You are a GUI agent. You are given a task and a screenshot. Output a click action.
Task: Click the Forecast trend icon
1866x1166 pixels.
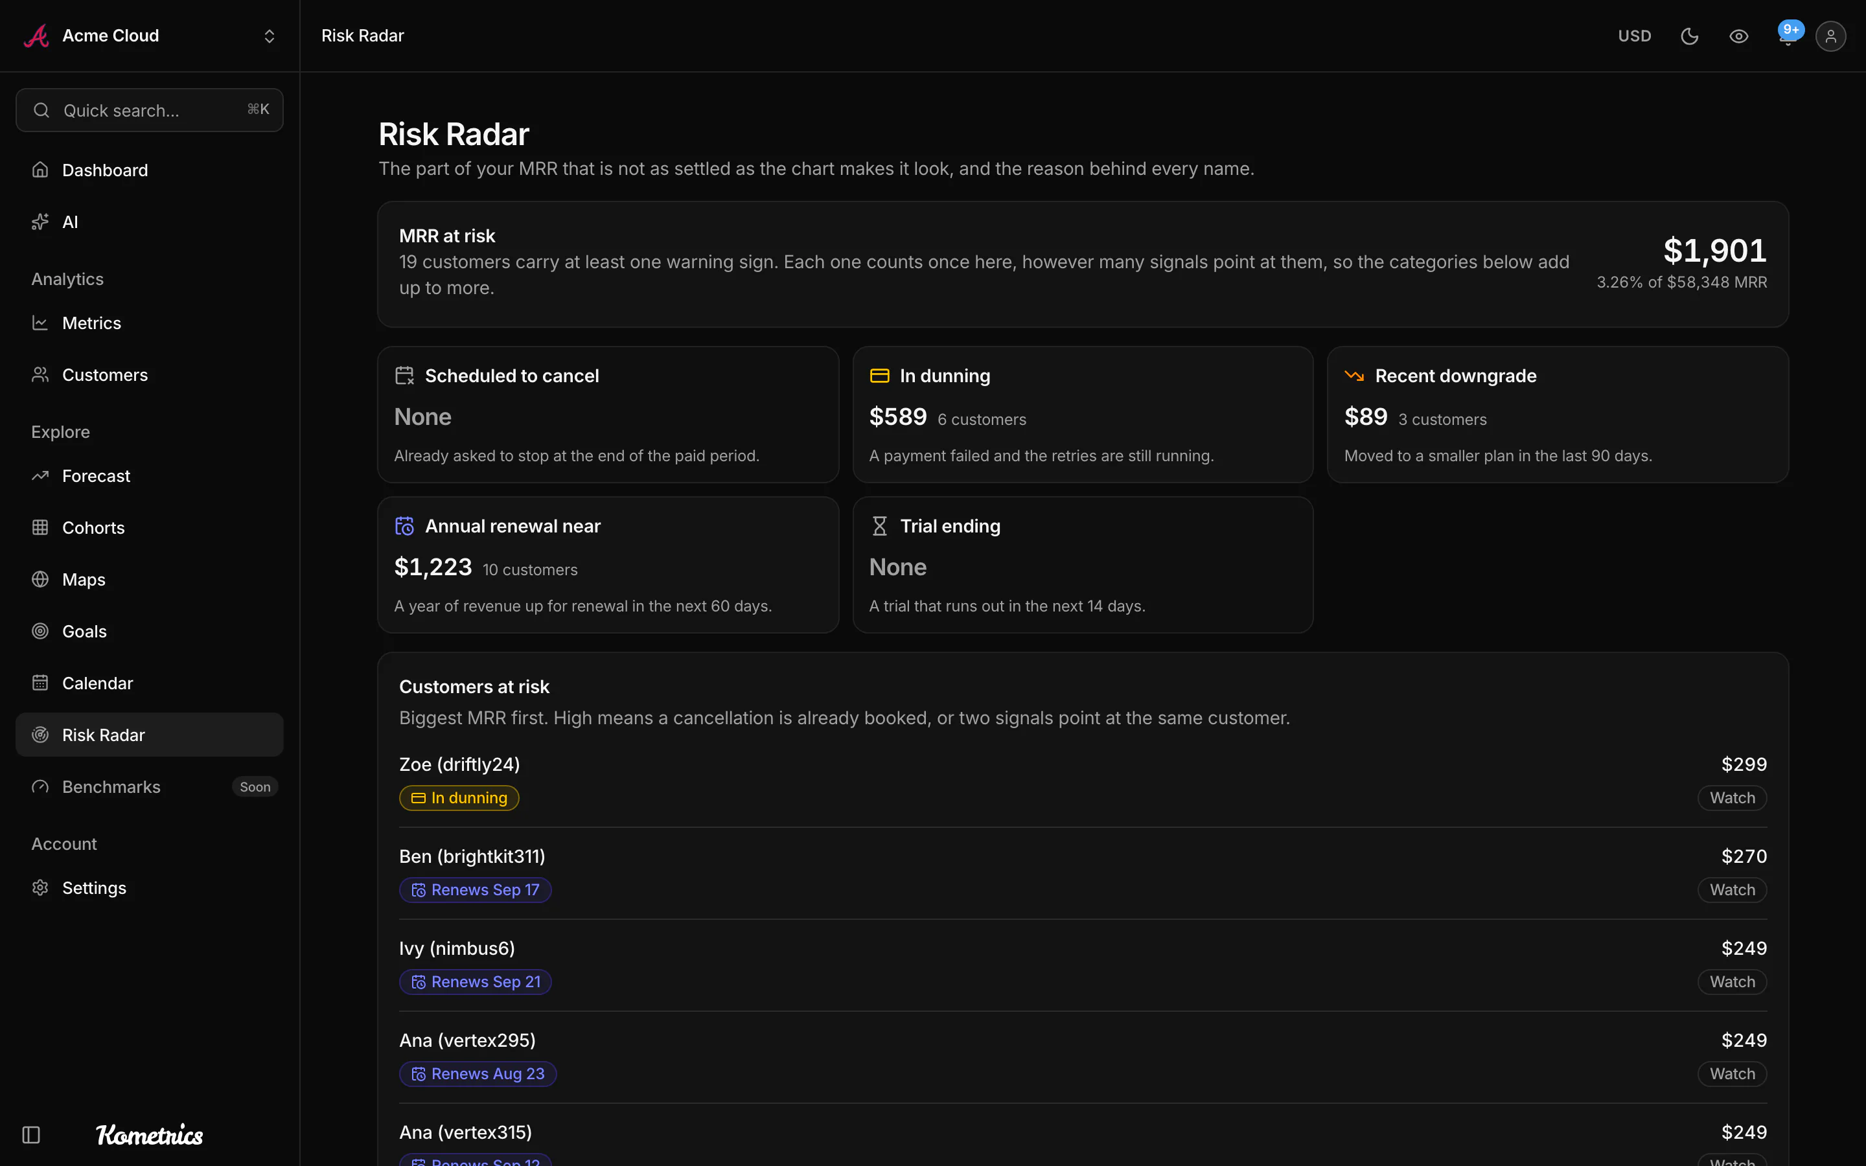click(40, 476)
